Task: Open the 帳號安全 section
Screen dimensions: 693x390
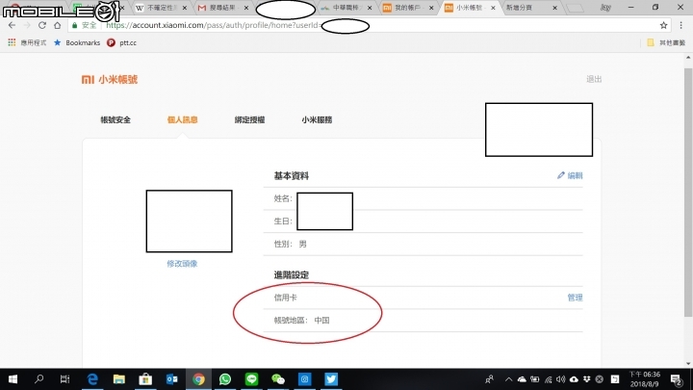Action: (x=115, y=119)
